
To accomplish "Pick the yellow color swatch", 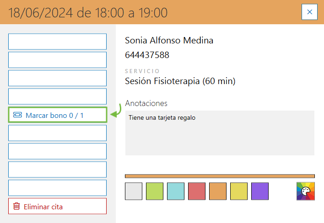I will (x=239, y=191).
